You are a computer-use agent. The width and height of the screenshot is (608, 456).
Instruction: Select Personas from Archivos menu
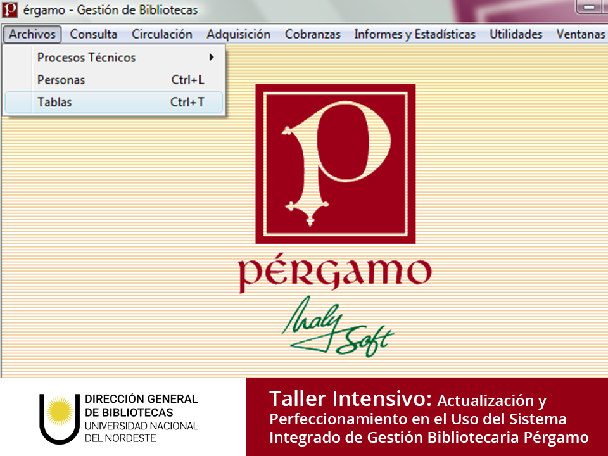point(114,80)
